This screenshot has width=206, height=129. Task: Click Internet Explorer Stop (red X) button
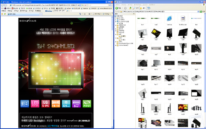85,5
